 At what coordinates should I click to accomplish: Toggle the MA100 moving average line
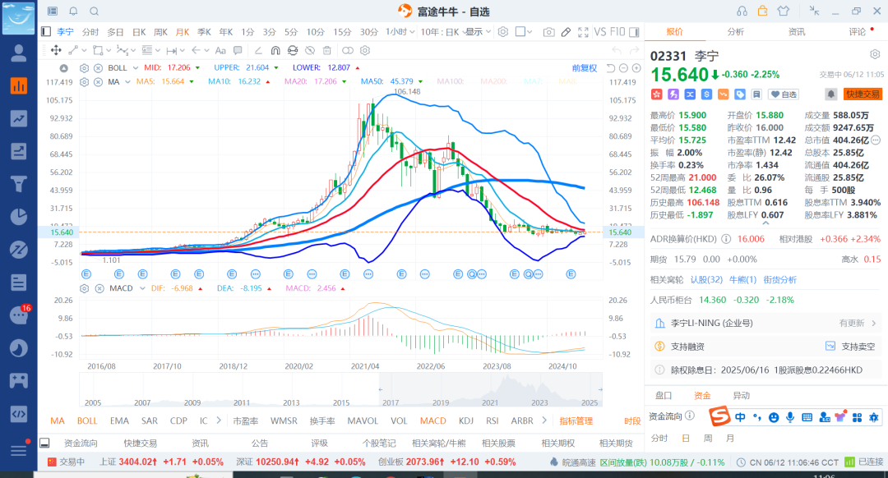451,81
